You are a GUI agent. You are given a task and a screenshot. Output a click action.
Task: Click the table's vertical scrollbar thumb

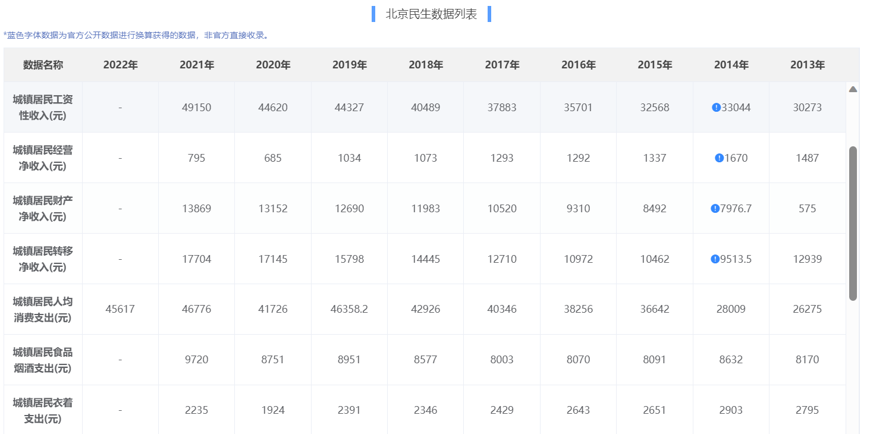(853, 224)
